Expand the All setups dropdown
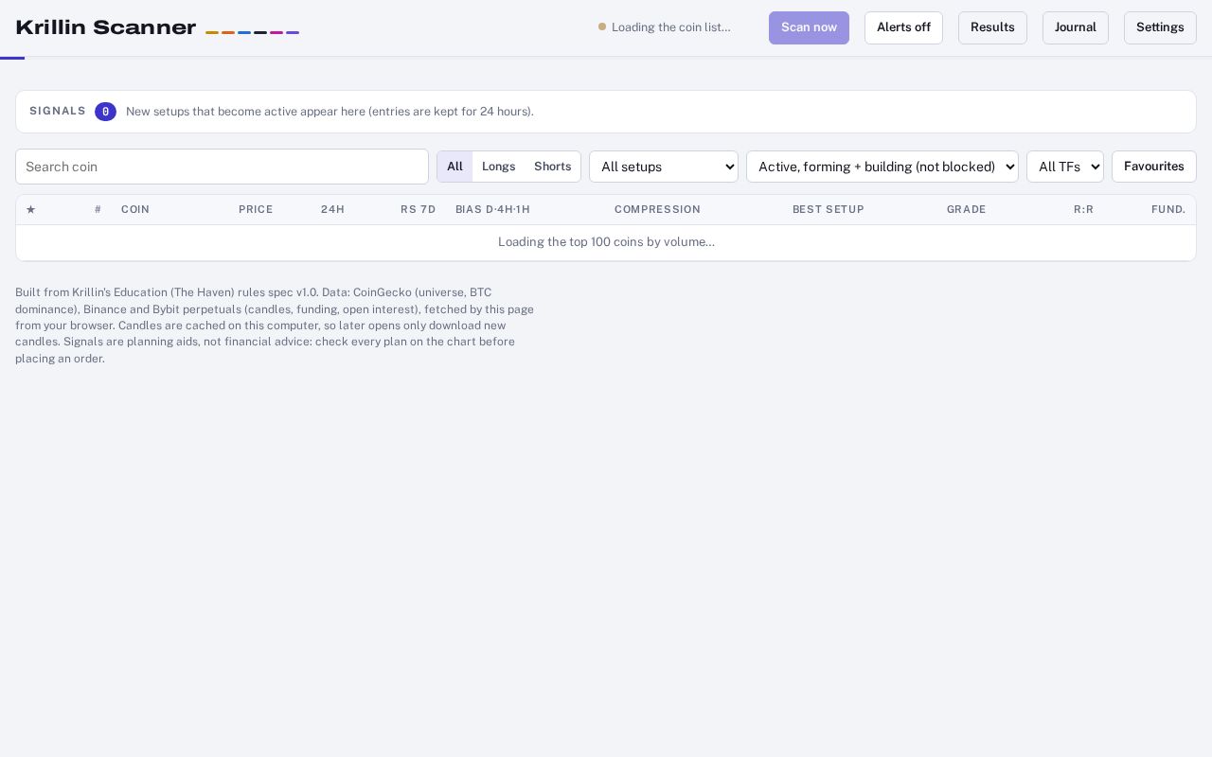 (x=664, y=167)
